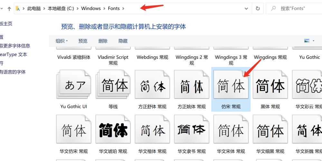
Task: Click the change view icon button
Action: point(307,41)
